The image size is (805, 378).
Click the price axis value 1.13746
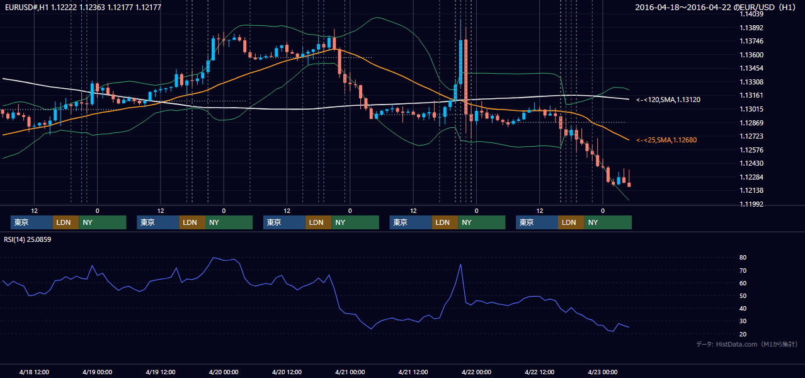click(x=751, y=41)
